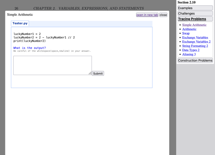Click the code line 'print(luckyNumber2)'
Viewport: 215px width, 155px height.
tap(30, 41)
